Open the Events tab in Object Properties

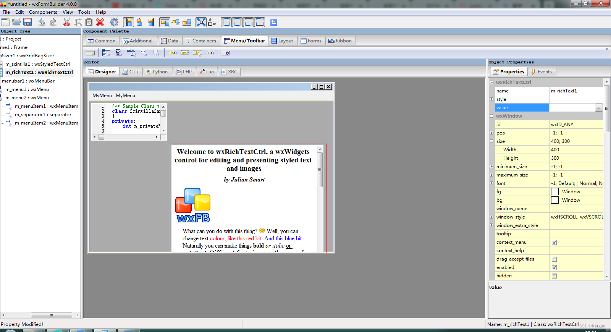(541, 72)
